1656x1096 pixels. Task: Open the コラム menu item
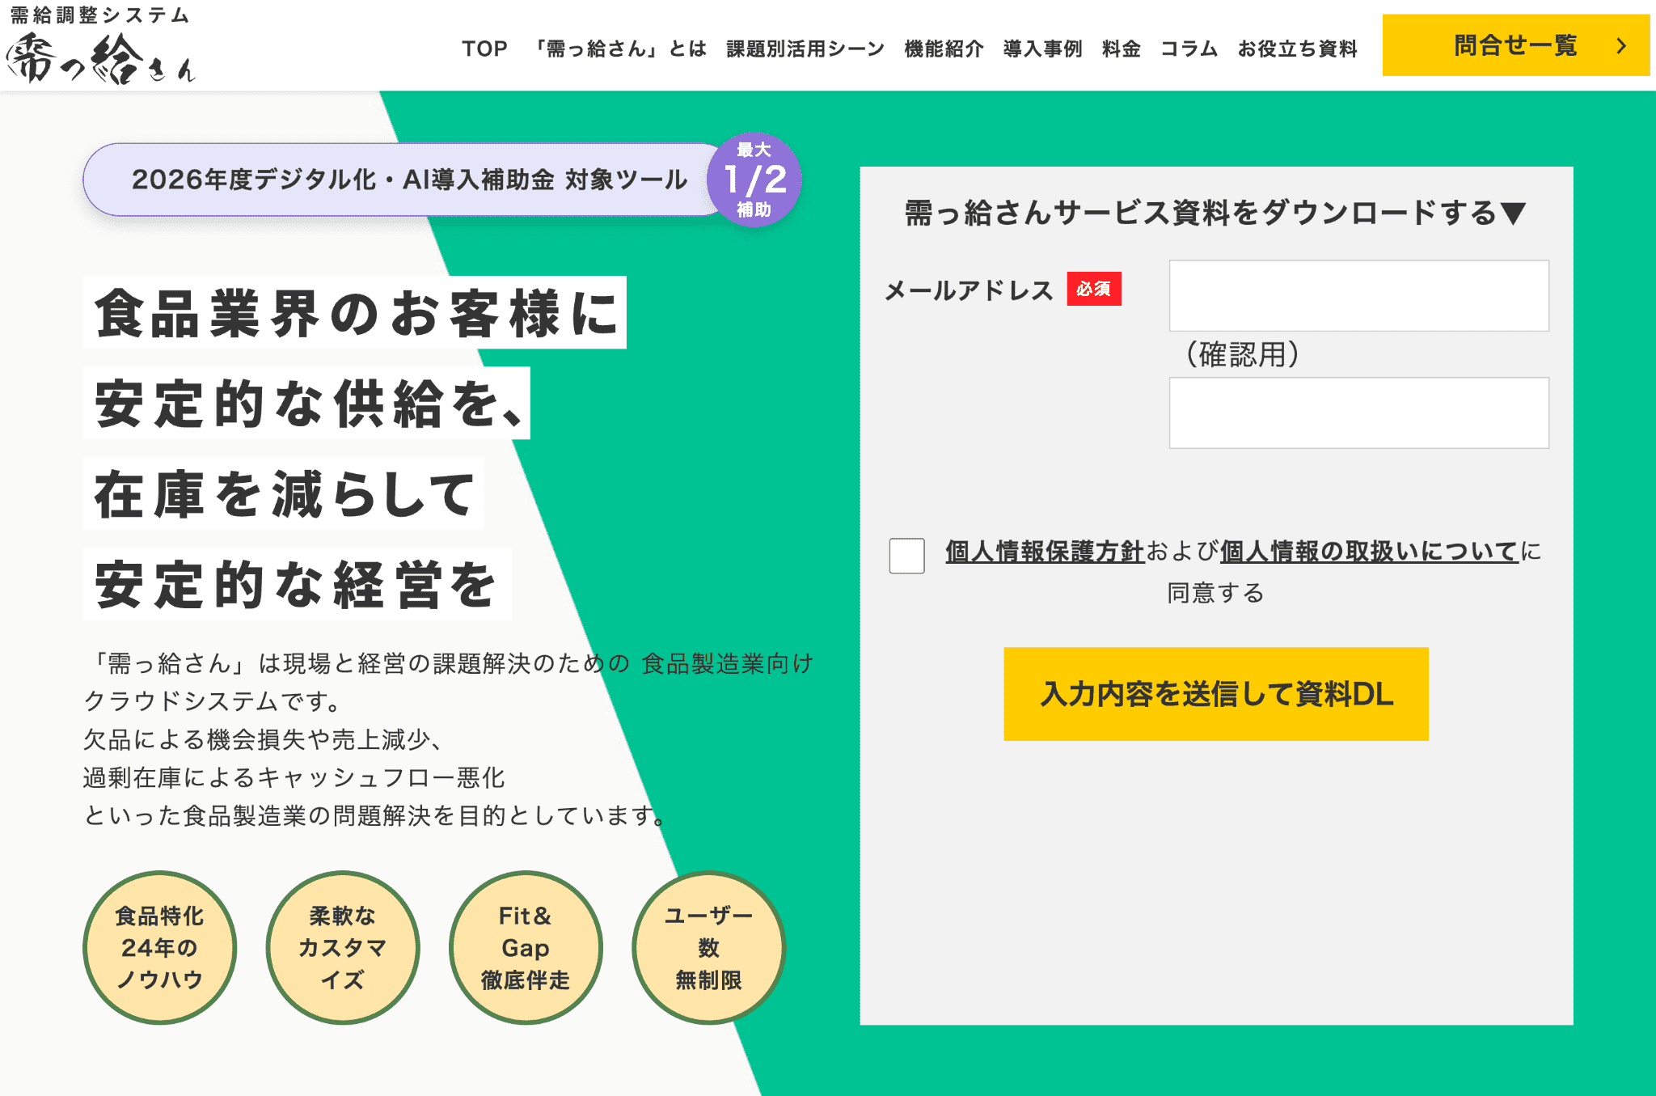point(1189,49)
